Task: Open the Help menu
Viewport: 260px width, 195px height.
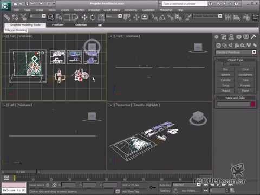Action: [x=180, y=10]
